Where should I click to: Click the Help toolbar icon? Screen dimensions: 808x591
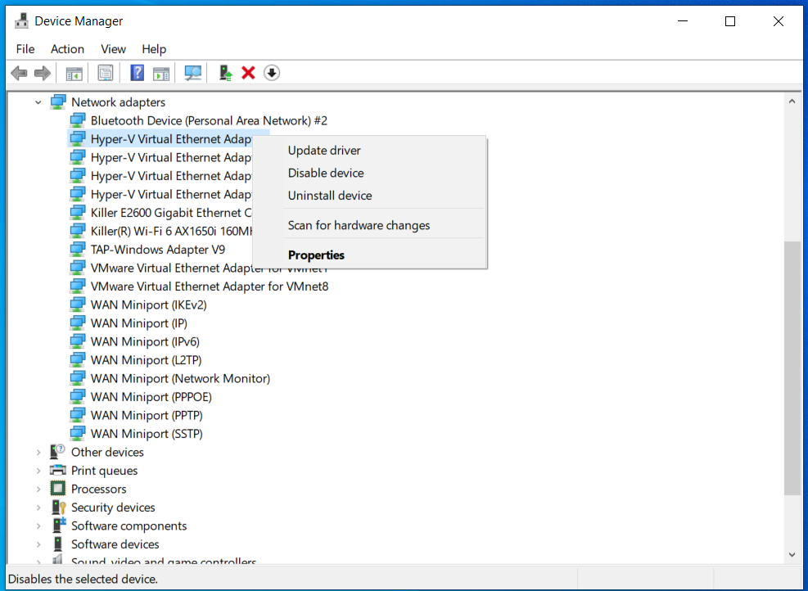[x=137, y=73]
